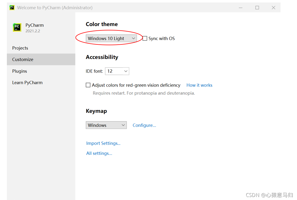Switch to the Plugins section
This screenshot has width=297, height=200.
coord(41,71)
